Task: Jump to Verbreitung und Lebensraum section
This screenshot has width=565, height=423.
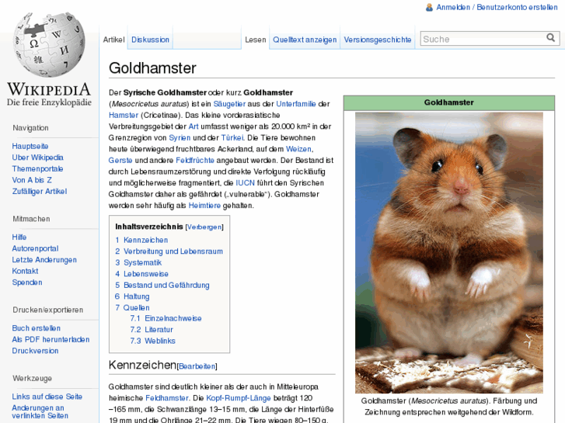Action: click(169, 251)
